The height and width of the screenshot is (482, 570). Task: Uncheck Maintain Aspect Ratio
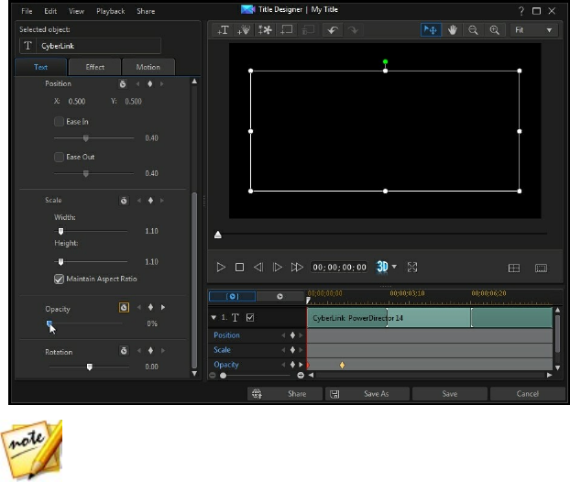pyautogui.click(x=60, y=279)
